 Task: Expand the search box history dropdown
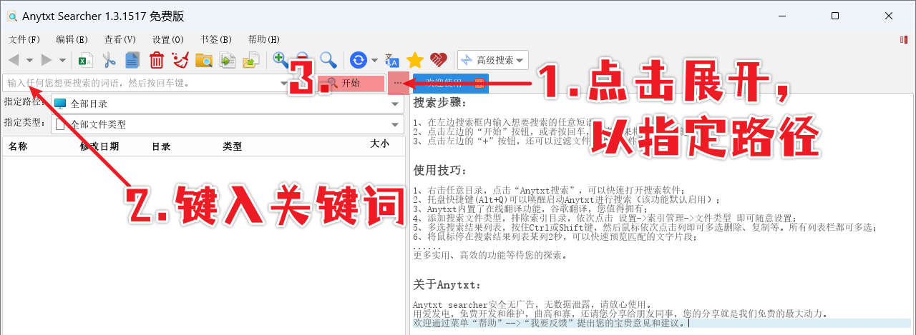(284, 84)
